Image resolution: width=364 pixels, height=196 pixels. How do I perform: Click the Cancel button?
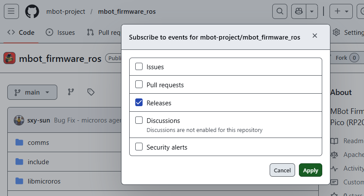282,170
